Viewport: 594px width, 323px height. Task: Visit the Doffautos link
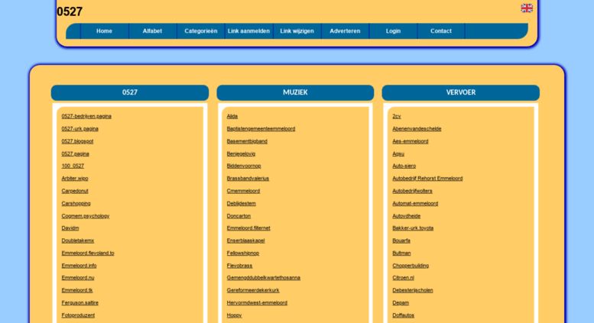coord(404,315)
